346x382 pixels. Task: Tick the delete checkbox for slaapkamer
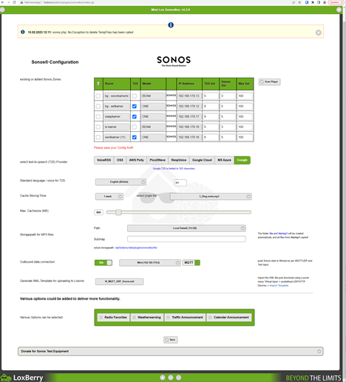pyautogui.click(x=98, y=116)
